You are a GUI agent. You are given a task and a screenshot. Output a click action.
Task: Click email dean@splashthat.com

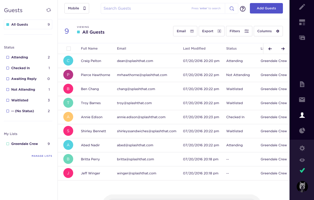(135, 61)
